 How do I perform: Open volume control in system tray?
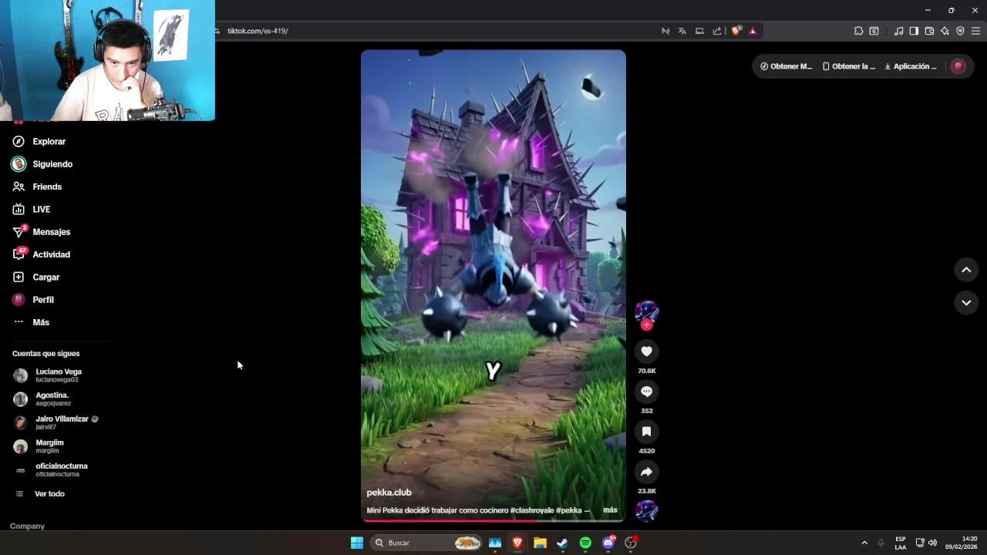coord(932,543)
